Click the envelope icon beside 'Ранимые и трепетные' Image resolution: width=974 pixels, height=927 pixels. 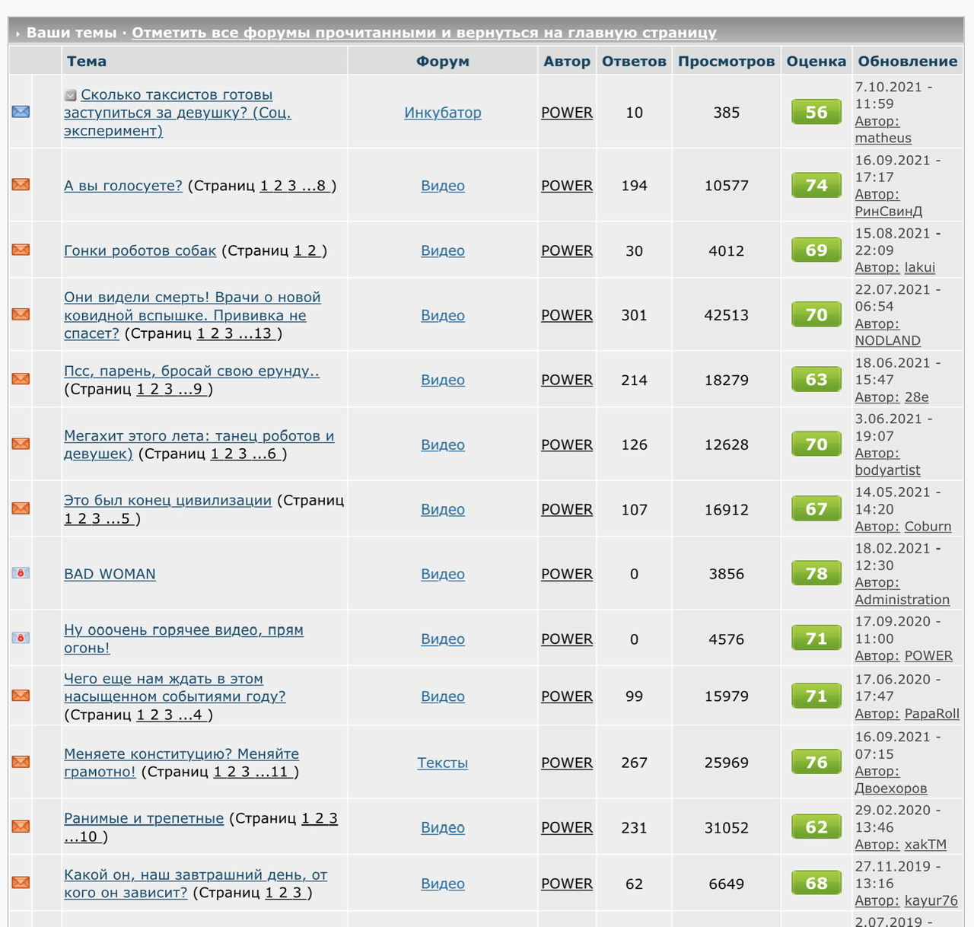21,827
